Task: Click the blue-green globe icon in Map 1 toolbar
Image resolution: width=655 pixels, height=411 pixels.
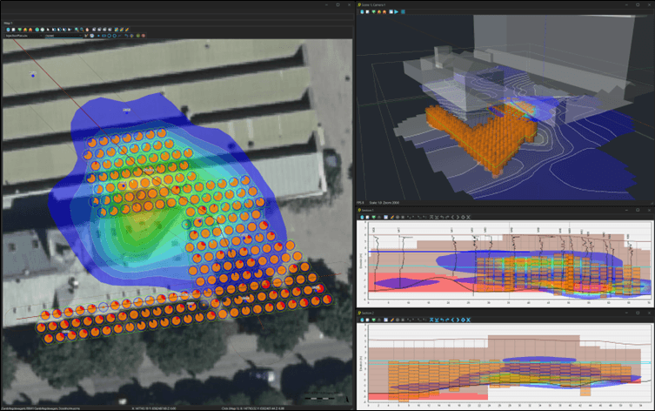Action: (x=37, y=30)
